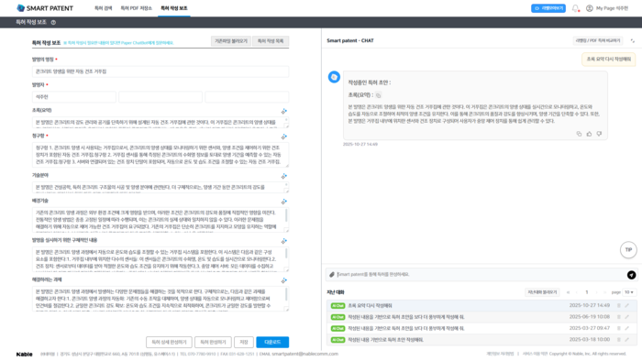
Task: Edit the 2025-06-19 10:08 conversation title
Action: tap(626, 317)
